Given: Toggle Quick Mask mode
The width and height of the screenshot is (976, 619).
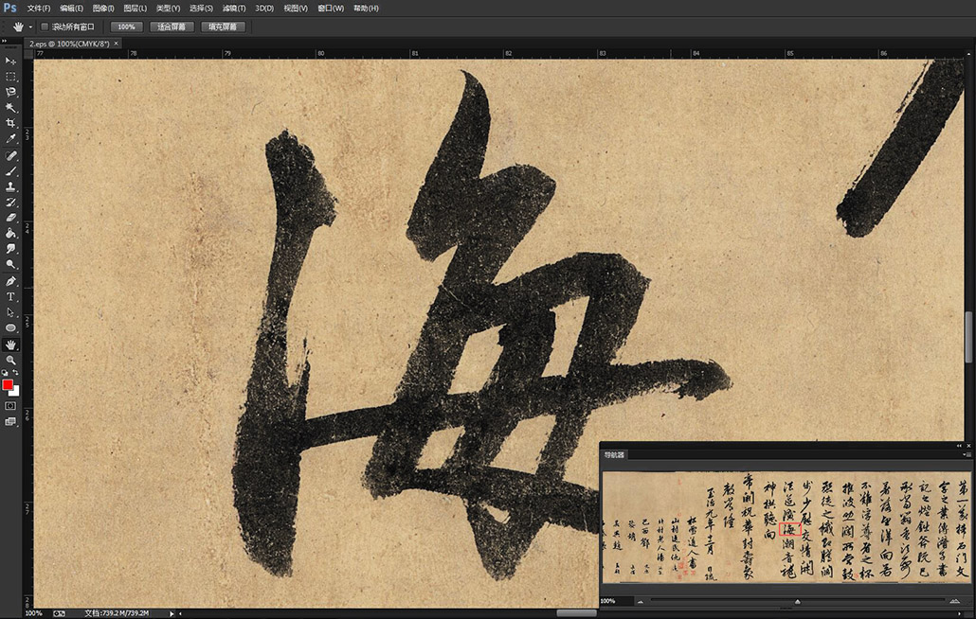Looking at the screenshot, I should coord(10,406).
